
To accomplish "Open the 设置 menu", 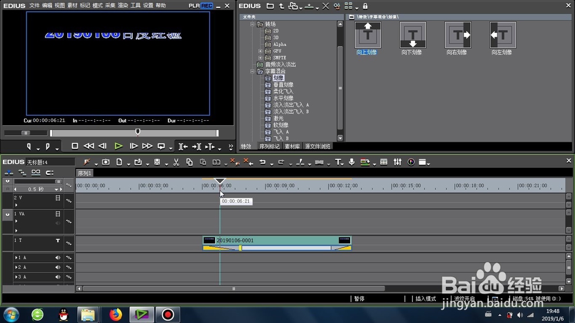I will [x=148, y=6].
